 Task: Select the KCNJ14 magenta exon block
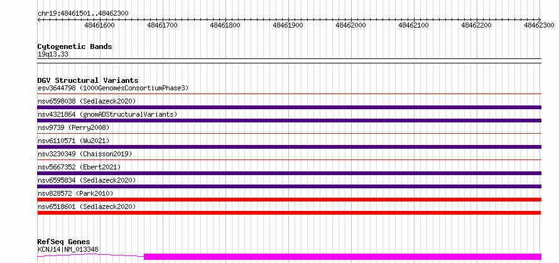342,257
